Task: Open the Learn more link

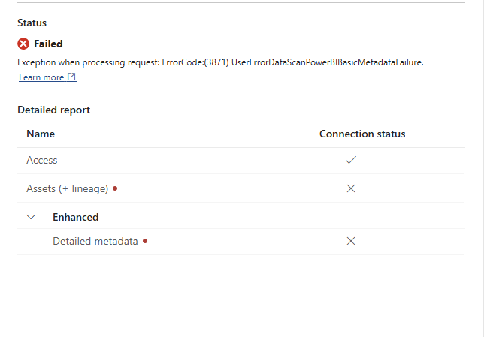Action: 41,77
